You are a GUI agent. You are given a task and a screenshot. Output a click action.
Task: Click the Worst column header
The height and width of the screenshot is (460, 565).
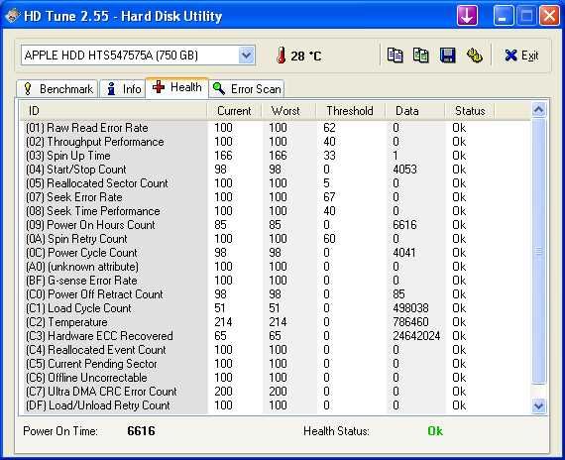click(x=288, y=111)
